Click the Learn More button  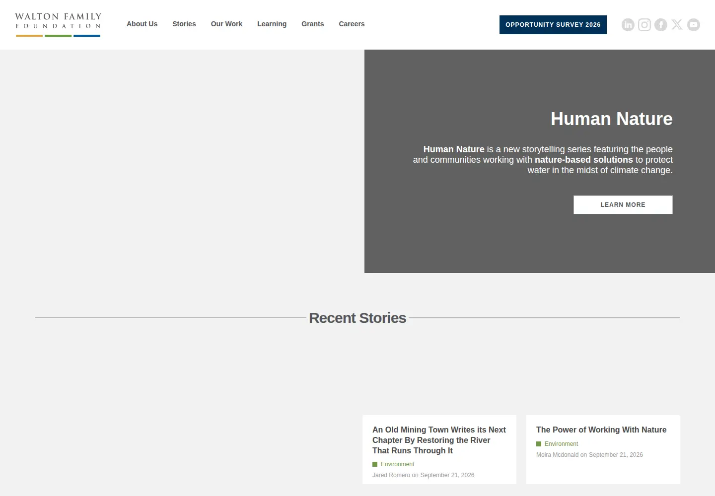(623, 205)
